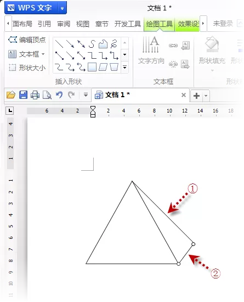Print the document with the printer icon

35,95
